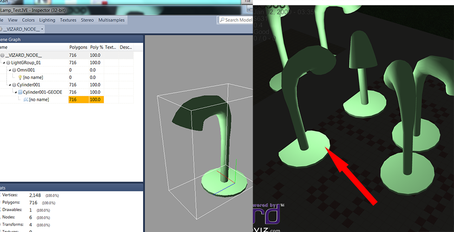Collapse the Cylinder001-GEODE tree node
The height and width of the screenshot is (232, 454).
click(x=15, y=92)
